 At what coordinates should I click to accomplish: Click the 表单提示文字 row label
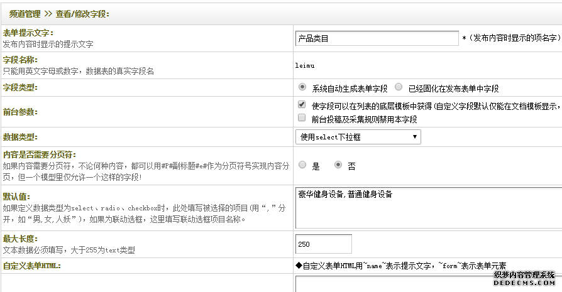coord(28,33)
